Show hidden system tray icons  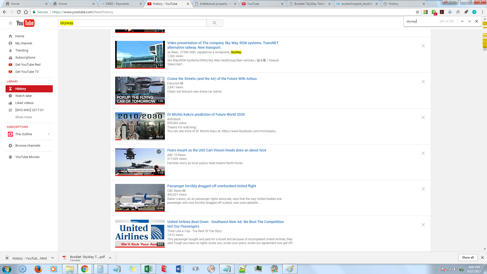(437, 269)
